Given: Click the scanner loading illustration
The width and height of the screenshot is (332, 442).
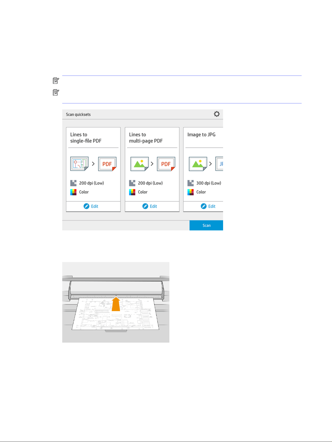Looking at the screenshot, I should tap(116, 302).
